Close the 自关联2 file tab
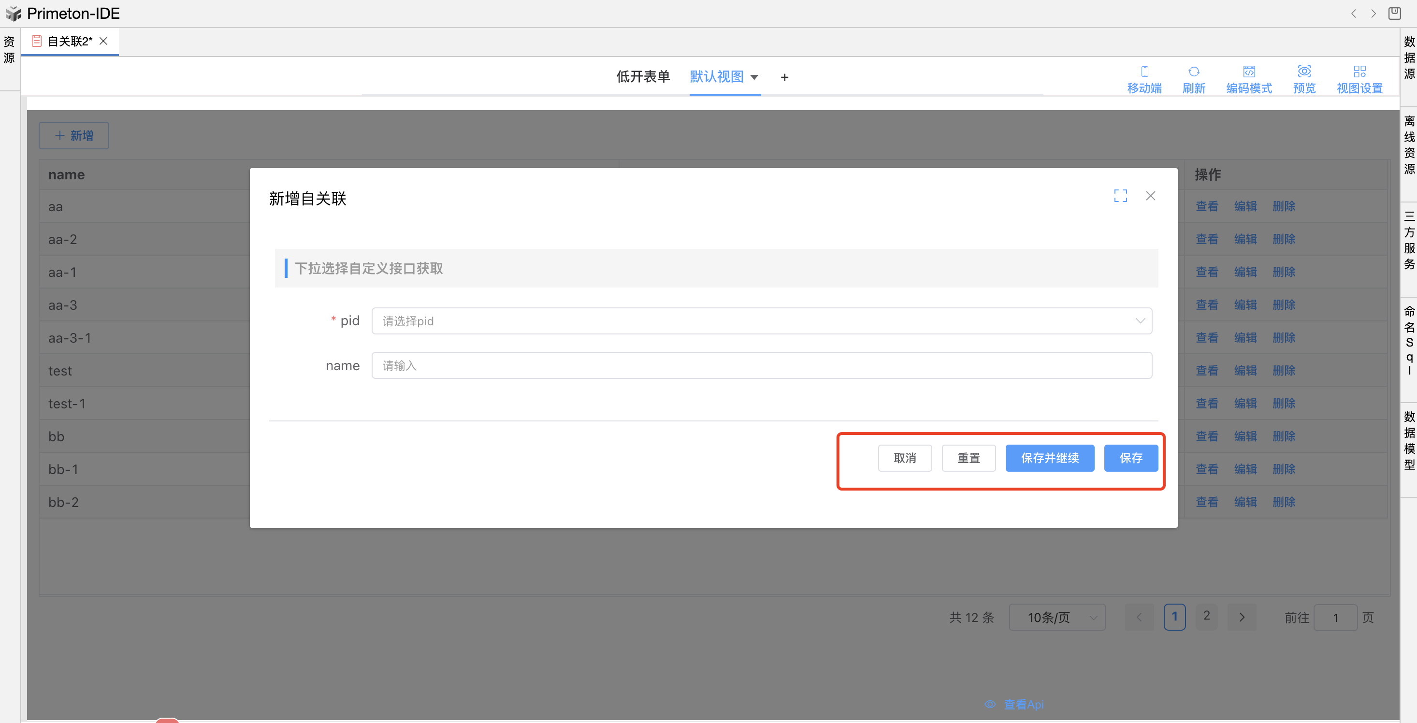This screenshot has width=1417, height=723. coord(103,41)
